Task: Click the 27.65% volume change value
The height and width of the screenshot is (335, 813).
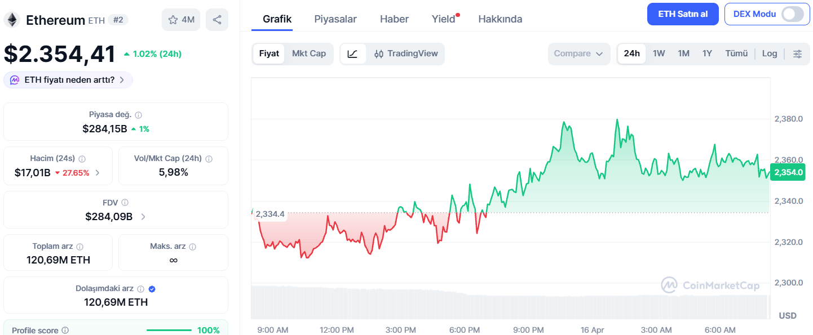Action: click(72, 173)
